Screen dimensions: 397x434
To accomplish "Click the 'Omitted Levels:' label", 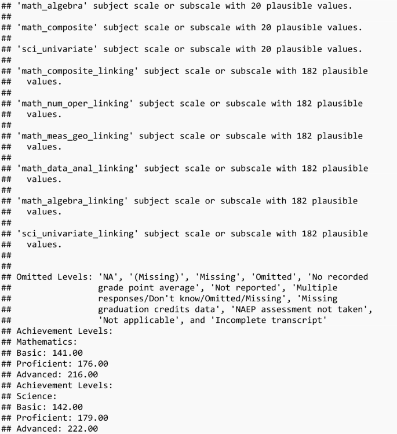I will (53, 277).
